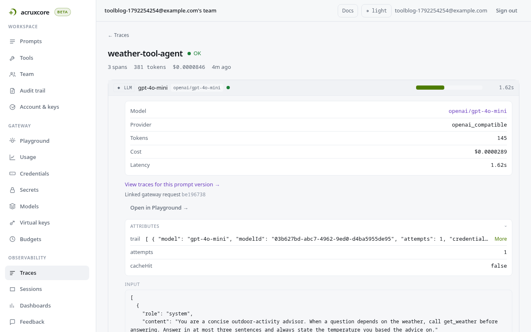Toggle the light theme switch
Image resolution: width=531 pixels, height=332 pixels.
376,11
